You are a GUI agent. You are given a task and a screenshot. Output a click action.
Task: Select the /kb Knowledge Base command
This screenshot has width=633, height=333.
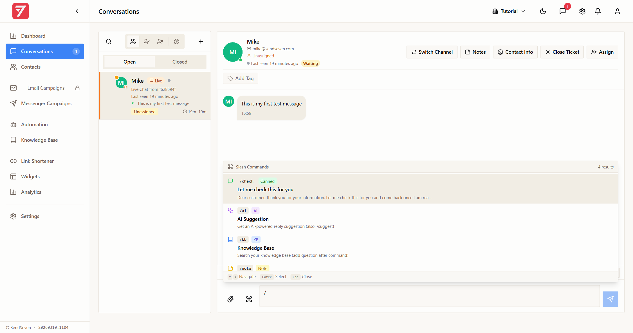[x=421, y=247]
